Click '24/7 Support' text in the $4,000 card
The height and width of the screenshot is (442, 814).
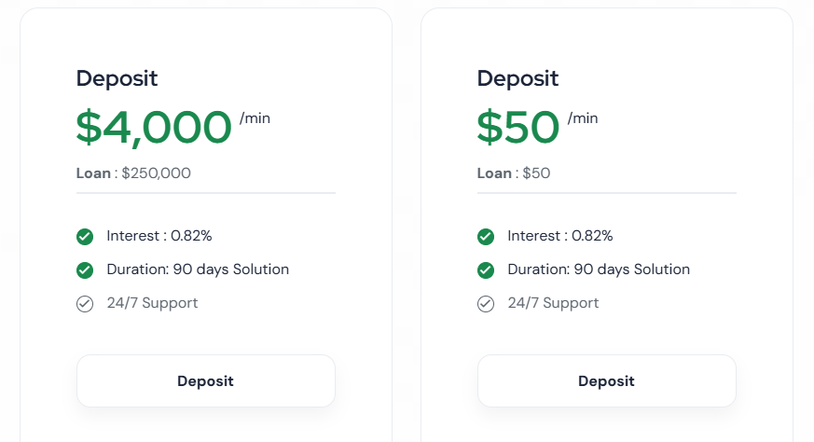coord(152,303)
